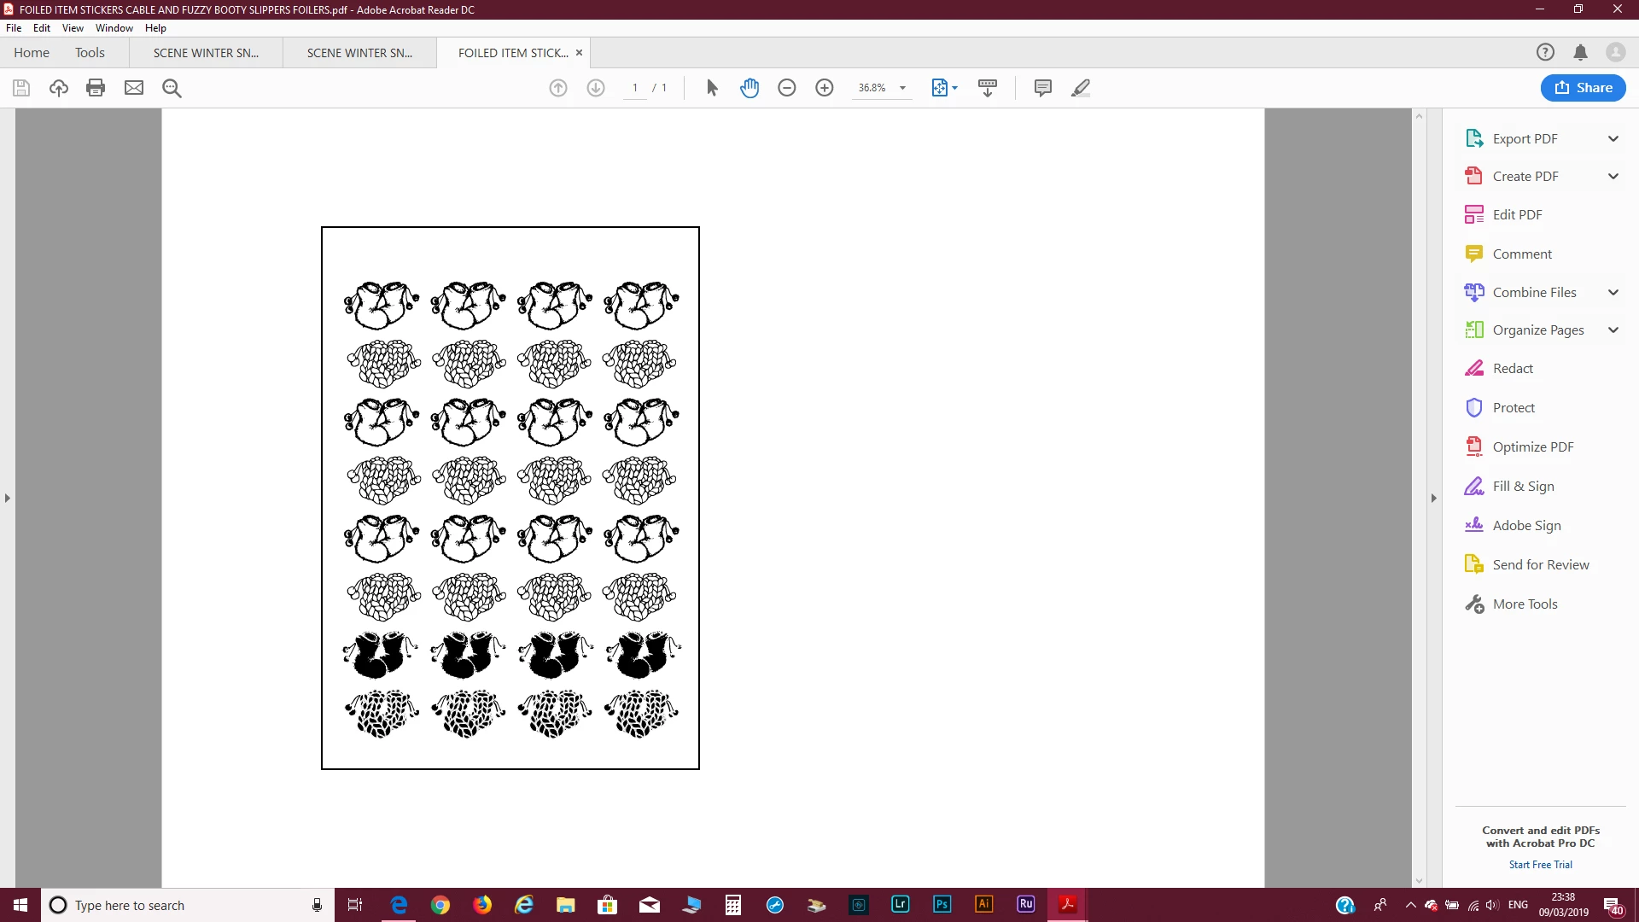Click the Find text magnifier icon
Image resolution: width=1639 pixels, height=922 pixels.
[x=172, y=88]
